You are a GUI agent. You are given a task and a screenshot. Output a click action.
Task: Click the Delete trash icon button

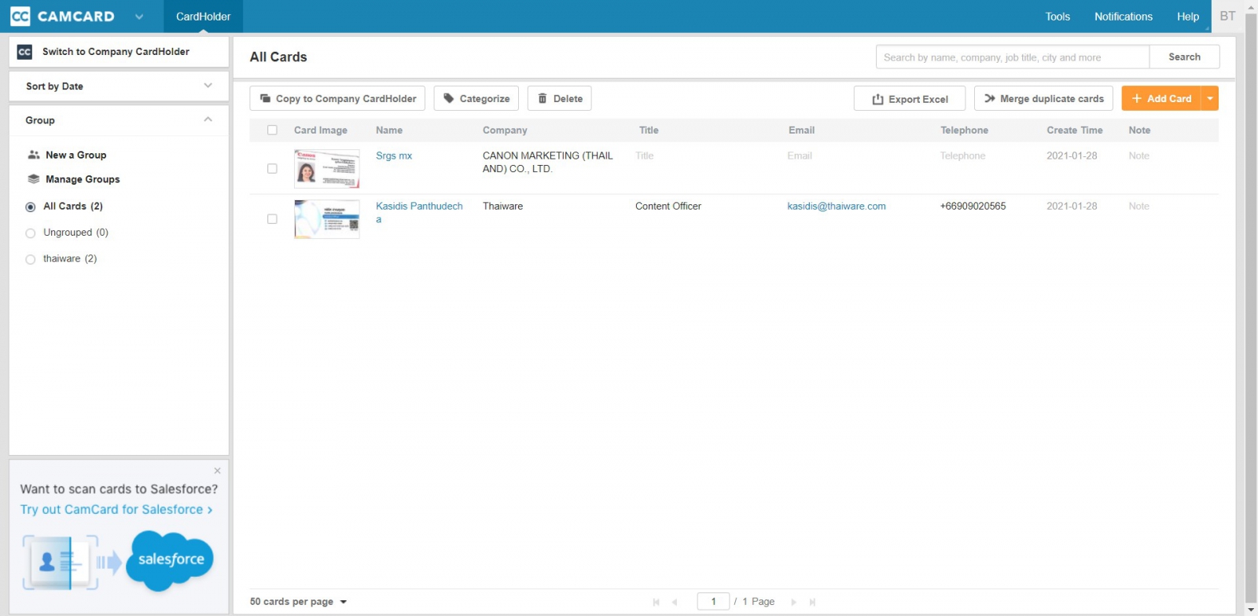(543, 99)
